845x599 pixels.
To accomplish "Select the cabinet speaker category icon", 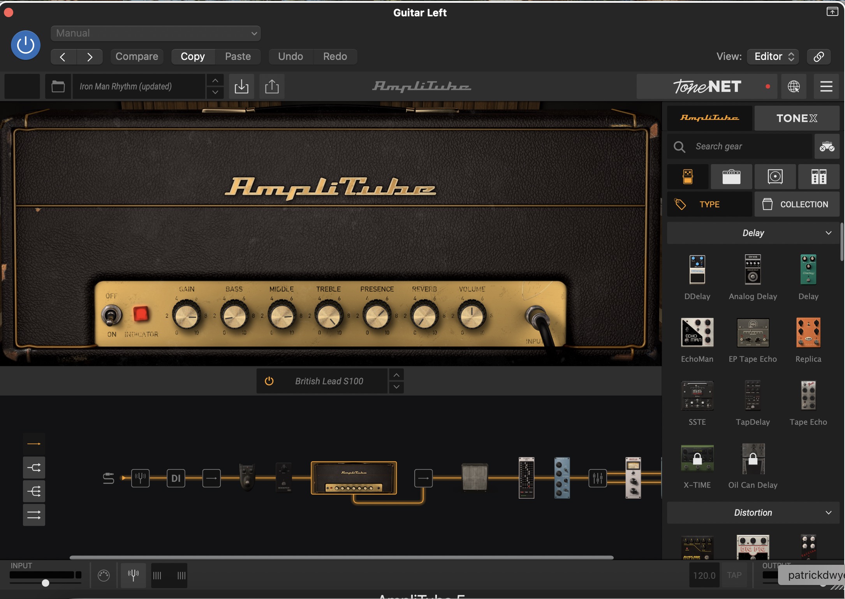I will coord(775,177).
